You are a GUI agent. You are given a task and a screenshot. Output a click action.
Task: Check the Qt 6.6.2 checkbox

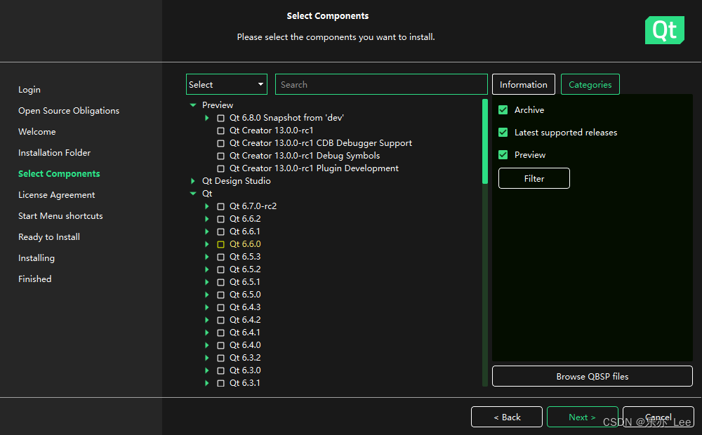[220, 219]
